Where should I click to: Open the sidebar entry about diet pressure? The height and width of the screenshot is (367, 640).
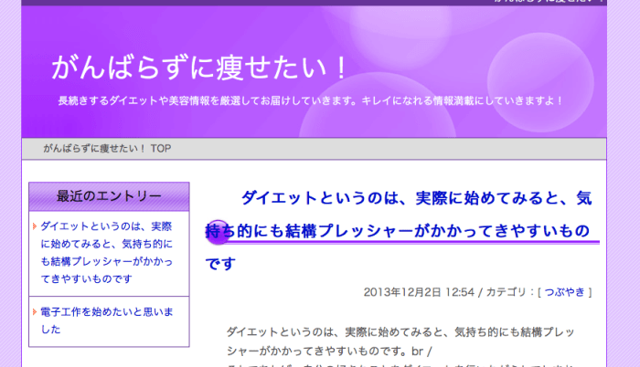click(x=106, y=251)
